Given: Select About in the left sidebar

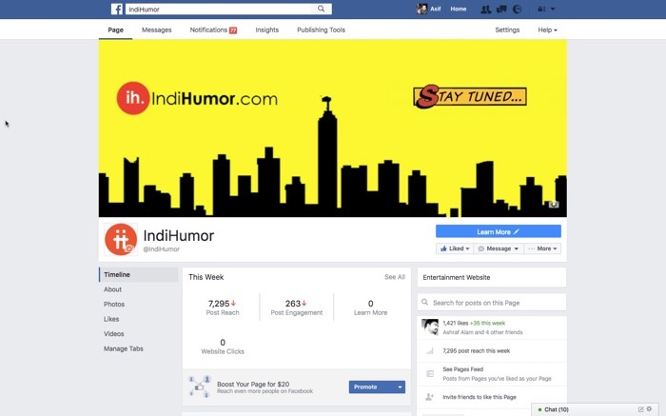Looking at the screenshot, I should click(x=112, y=289).
